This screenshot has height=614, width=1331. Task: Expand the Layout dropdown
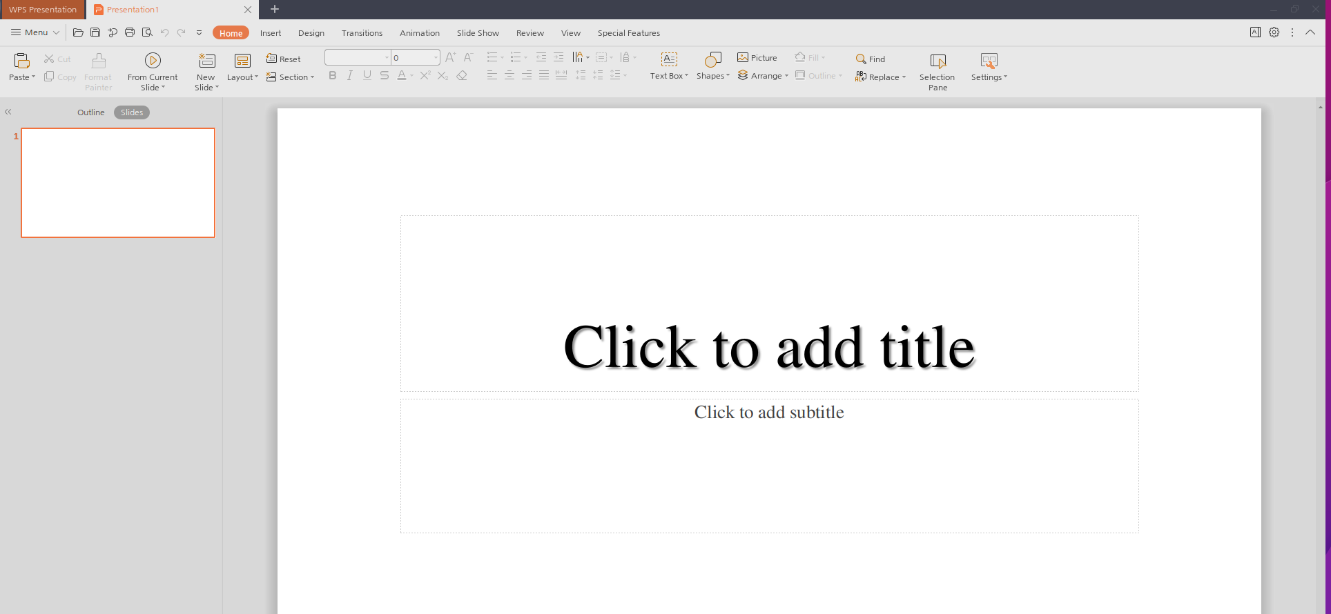(x=242, y=77)
